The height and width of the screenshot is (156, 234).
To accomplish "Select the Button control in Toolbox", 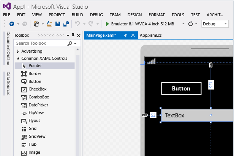I will pyautogui.click(x=44, y=81).
